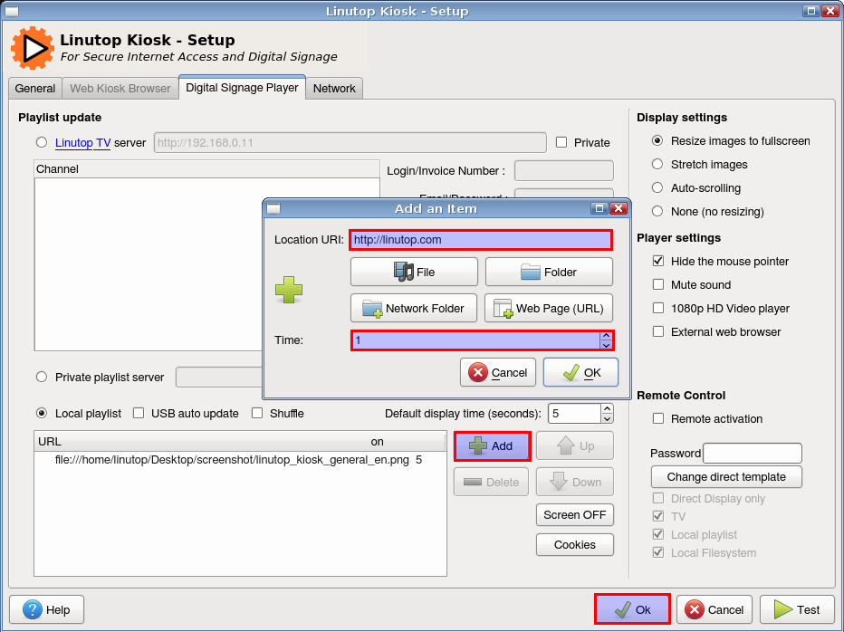Focus the Remote Control Password field
This screenshot has height=632, width=844.
[x=753, y=454]
